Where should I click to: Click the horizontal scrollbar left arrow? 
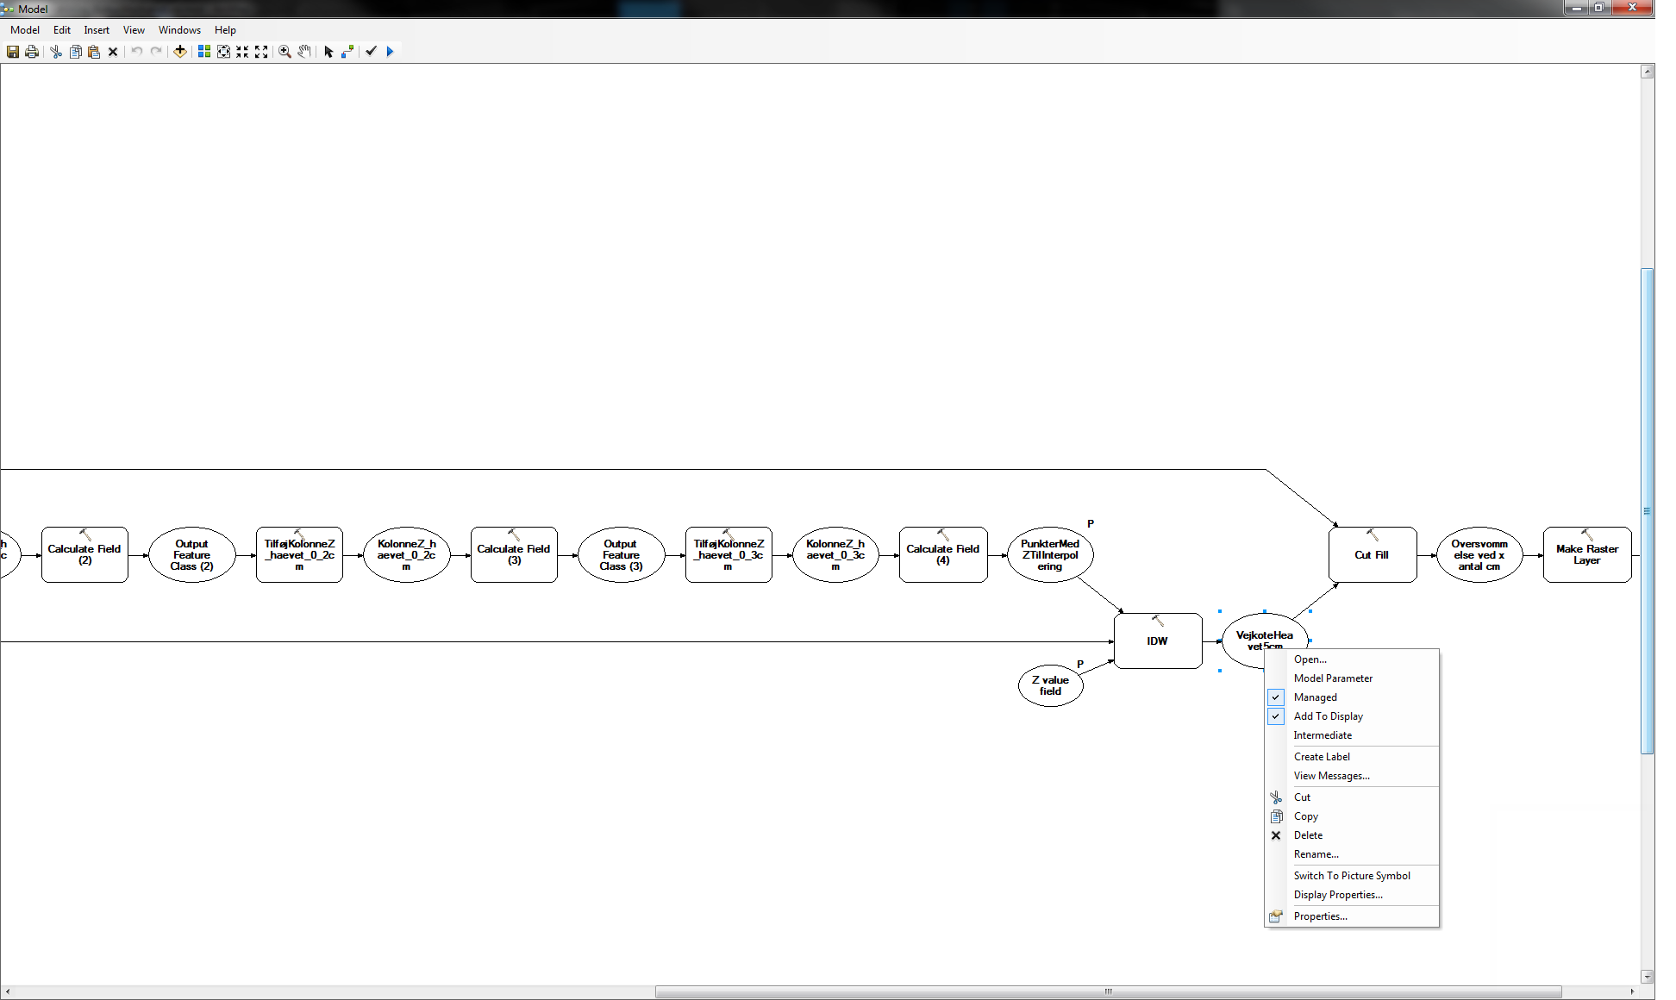click(x=7, y=991)
